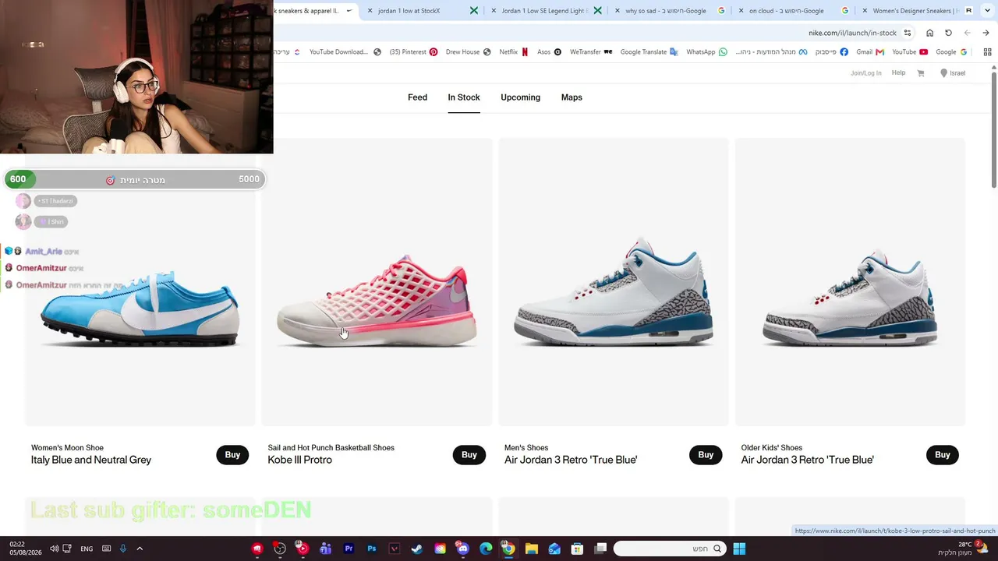Viewport: 998px width, 561px height.
Task: Open Steam from the taskbar
Action: coord(417,549)
